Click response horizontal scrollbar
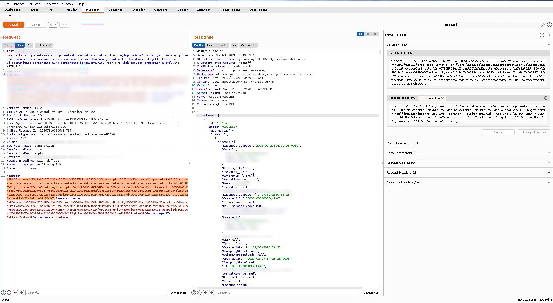553x303 pixels. [x=279, y=288]
